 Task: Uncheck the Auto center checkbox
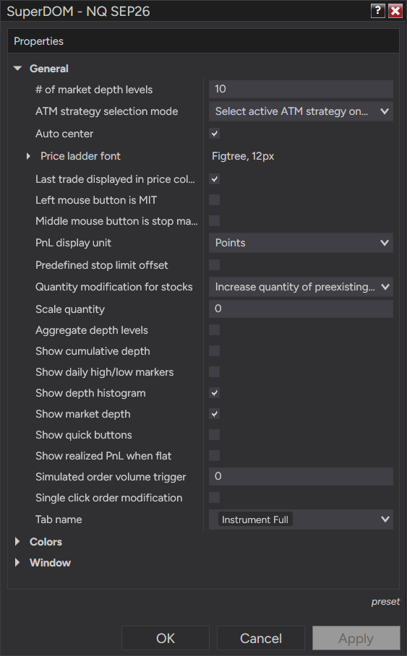[215, 134]
